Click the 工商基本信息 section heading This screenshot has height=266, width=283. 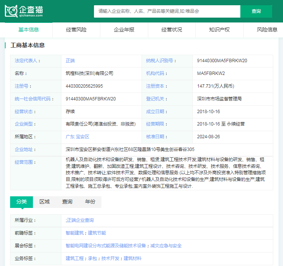click(27, 45)
